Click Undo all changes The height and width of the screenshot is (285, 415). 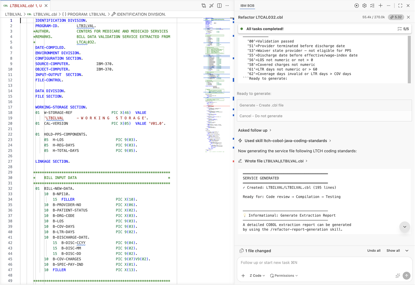[374, 250]
